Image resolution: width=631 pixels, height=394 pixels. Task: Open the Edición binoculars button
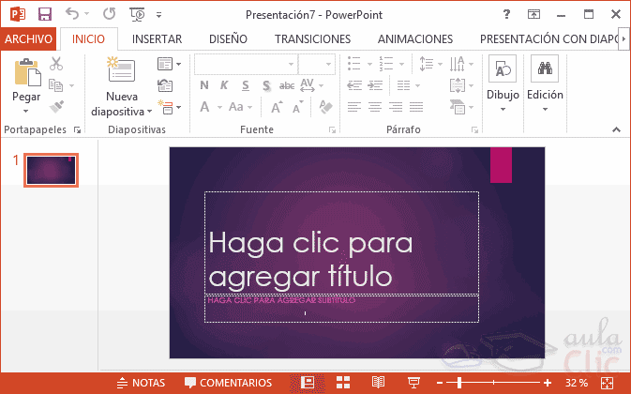[545, 83]
